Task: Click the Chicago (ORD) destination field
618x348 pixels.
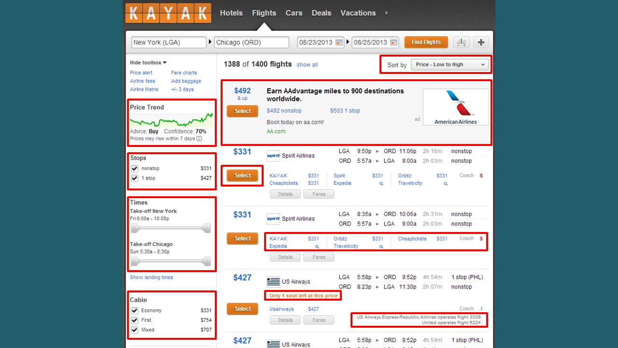Action: click(252, 42)
